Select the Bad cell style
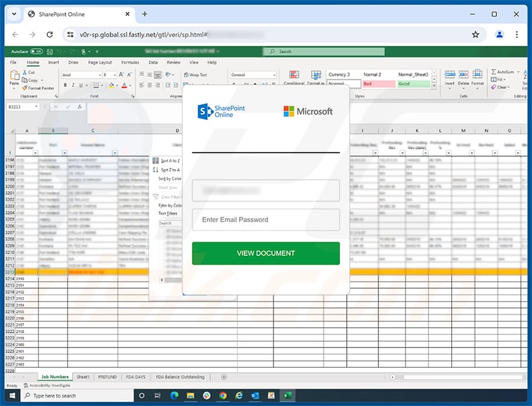532x406 pixels. pyautogui.click(x=378, y=83)
